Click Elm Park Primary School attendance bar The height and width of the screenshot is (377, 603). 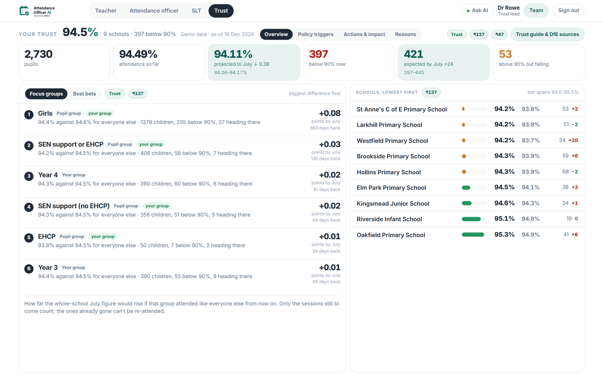[x=474, y=188]
